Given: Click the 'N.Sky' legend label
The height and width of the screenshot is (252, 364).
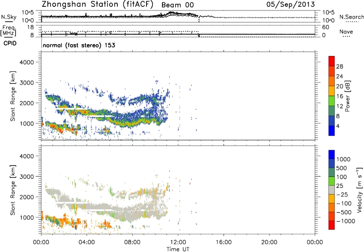Looking at the screenshot, I should pos(9,17).
